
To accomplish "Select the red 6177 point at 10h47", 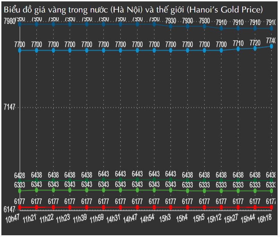I will pyautogui.click(x=20, y=207).
